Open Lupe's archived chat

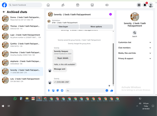[x=22, y=36]
